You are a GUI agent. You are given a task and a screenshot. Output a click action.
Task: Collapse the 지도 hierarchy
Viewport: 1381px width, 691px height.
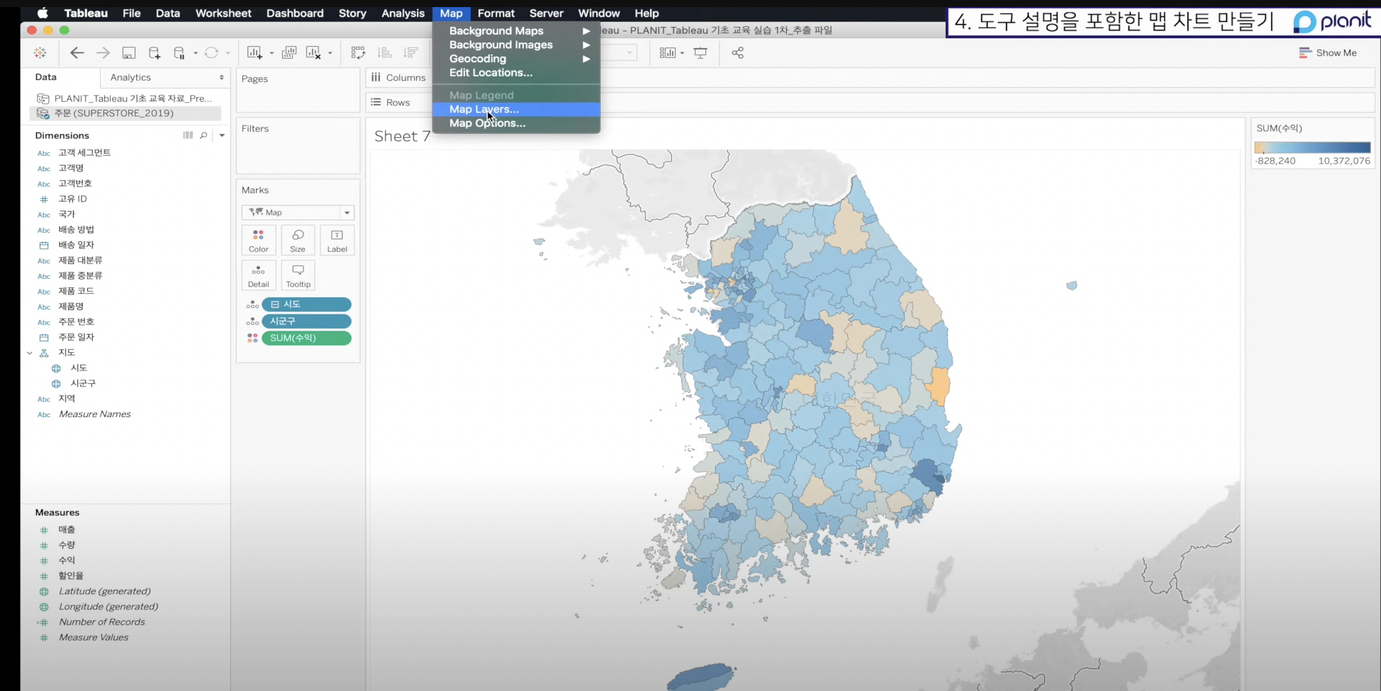(x=30, y=353)
